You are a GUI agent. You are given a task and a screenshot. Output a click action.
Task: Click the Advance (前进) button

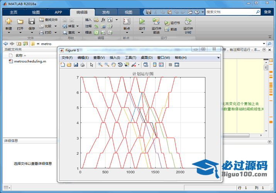point(171,29)
